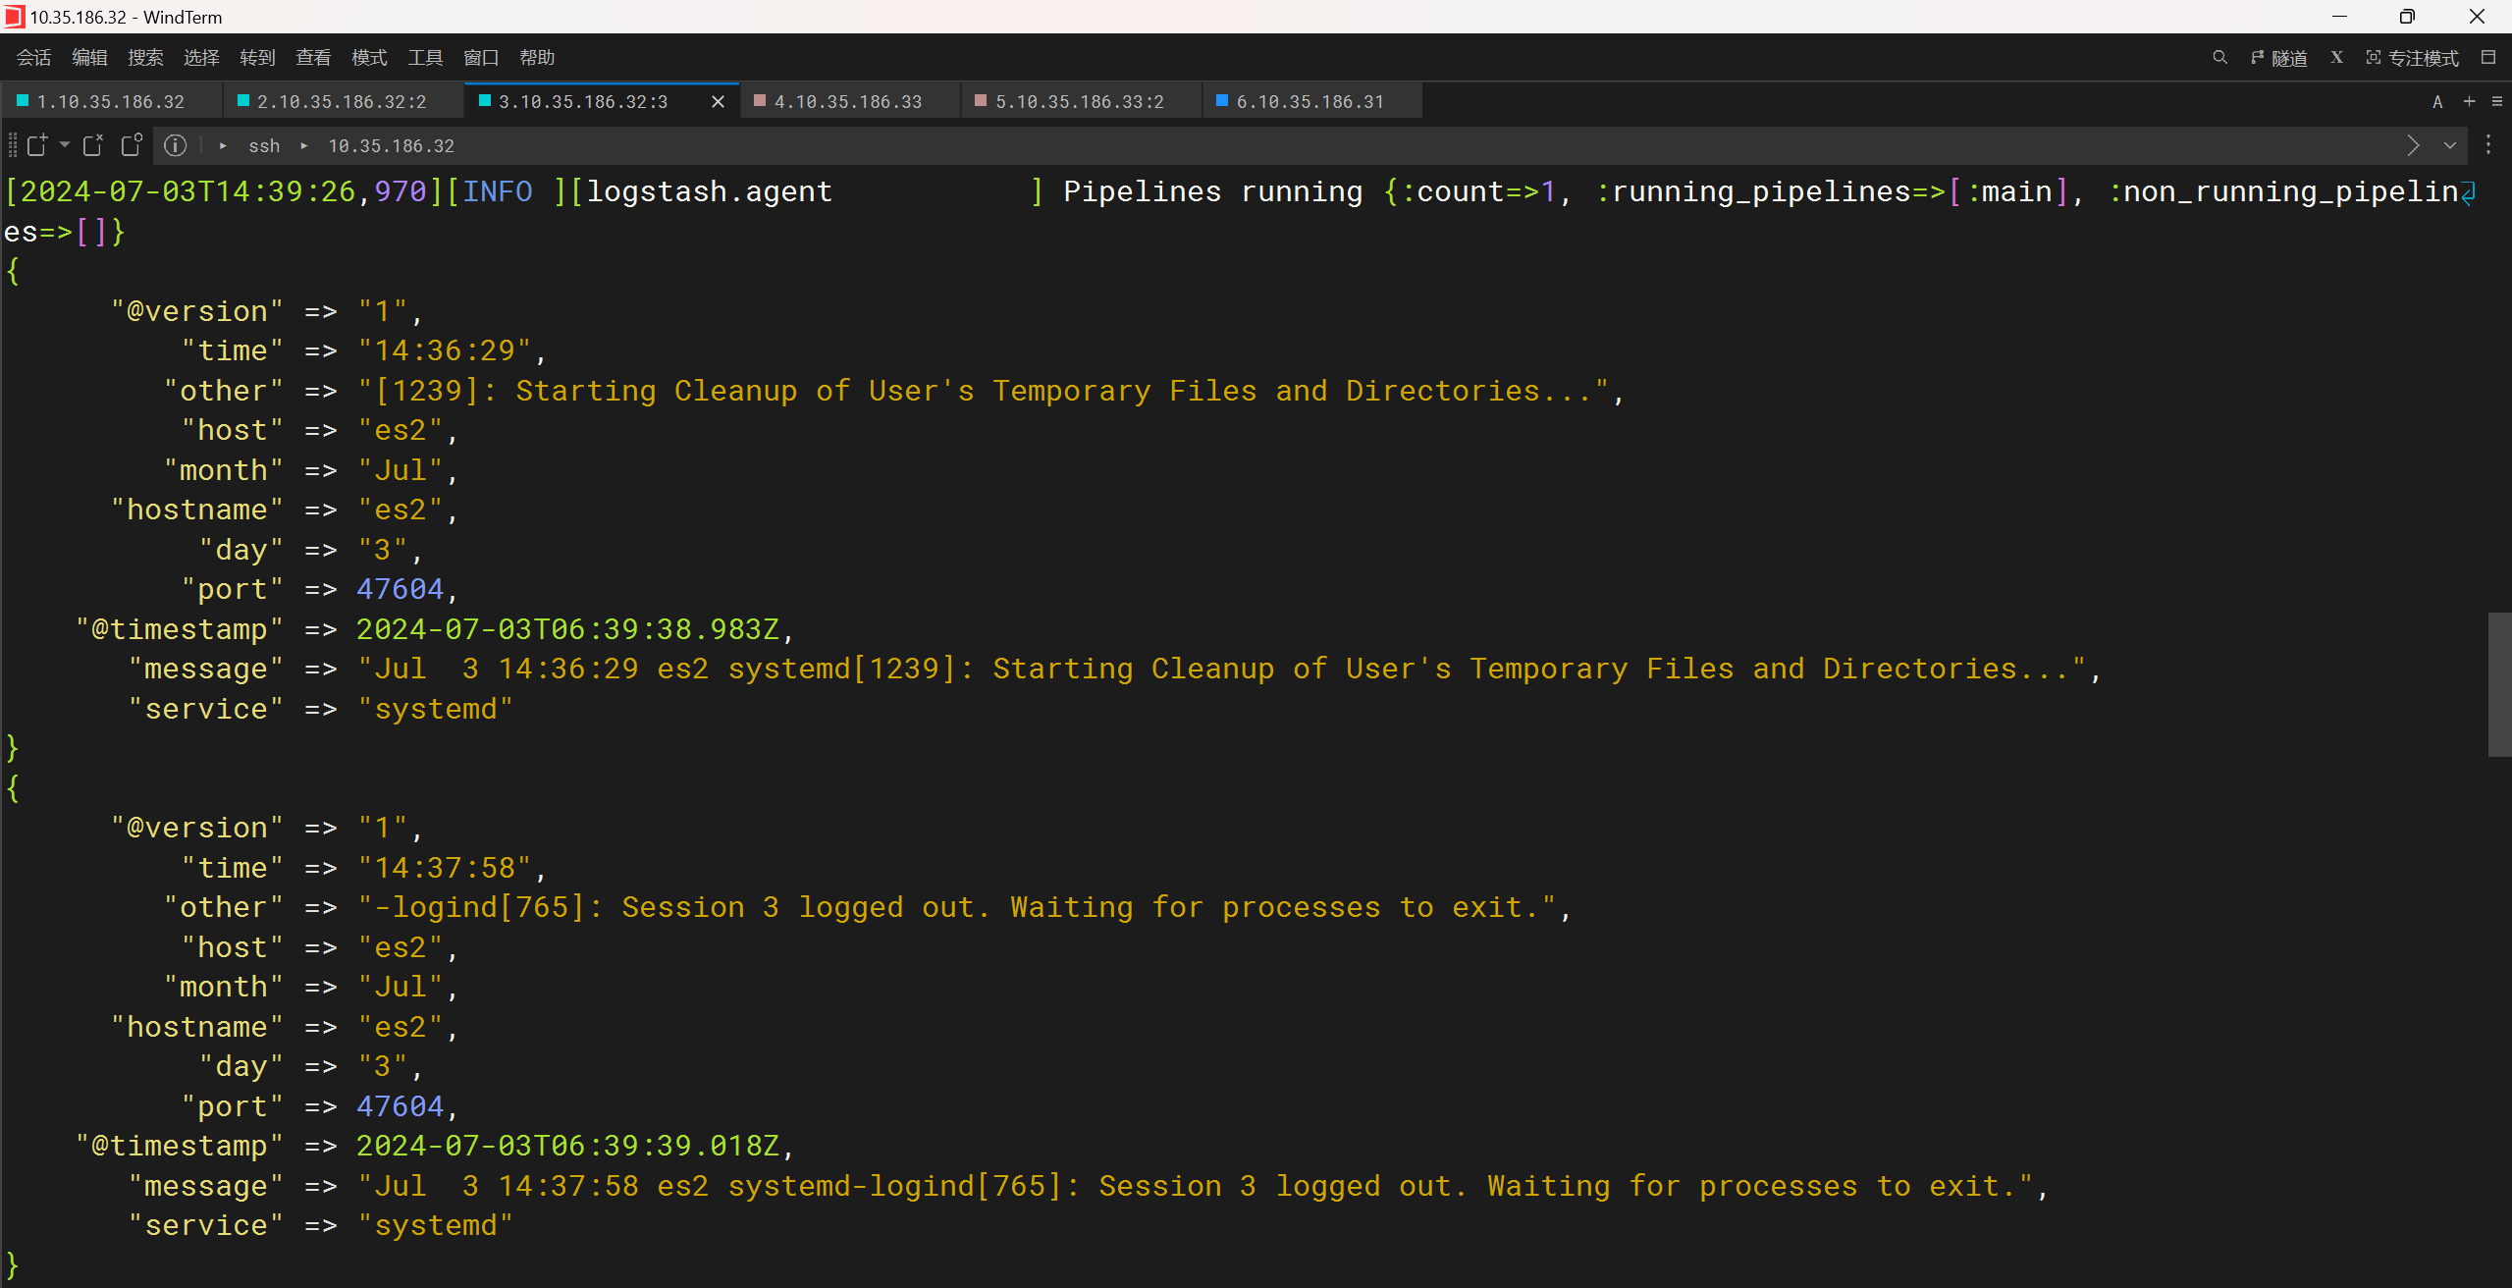Click the right chevron in address bar
Screen dimensions: 2512x1288
[2413, 145]
